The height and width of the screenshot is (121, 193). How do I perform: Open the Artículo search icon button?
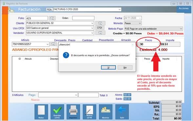tap(53, 44)
